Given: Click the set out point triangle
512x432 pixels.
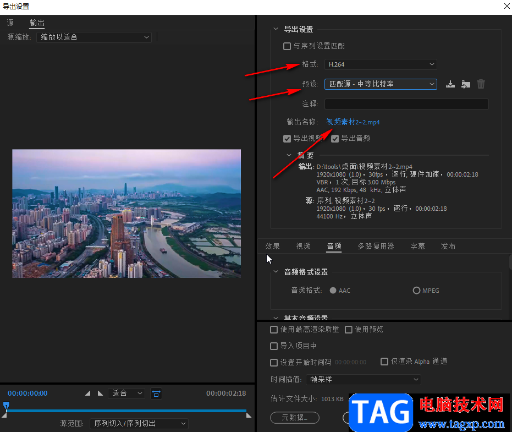Looking at the screenshot, I should click(x=100, y=393).
